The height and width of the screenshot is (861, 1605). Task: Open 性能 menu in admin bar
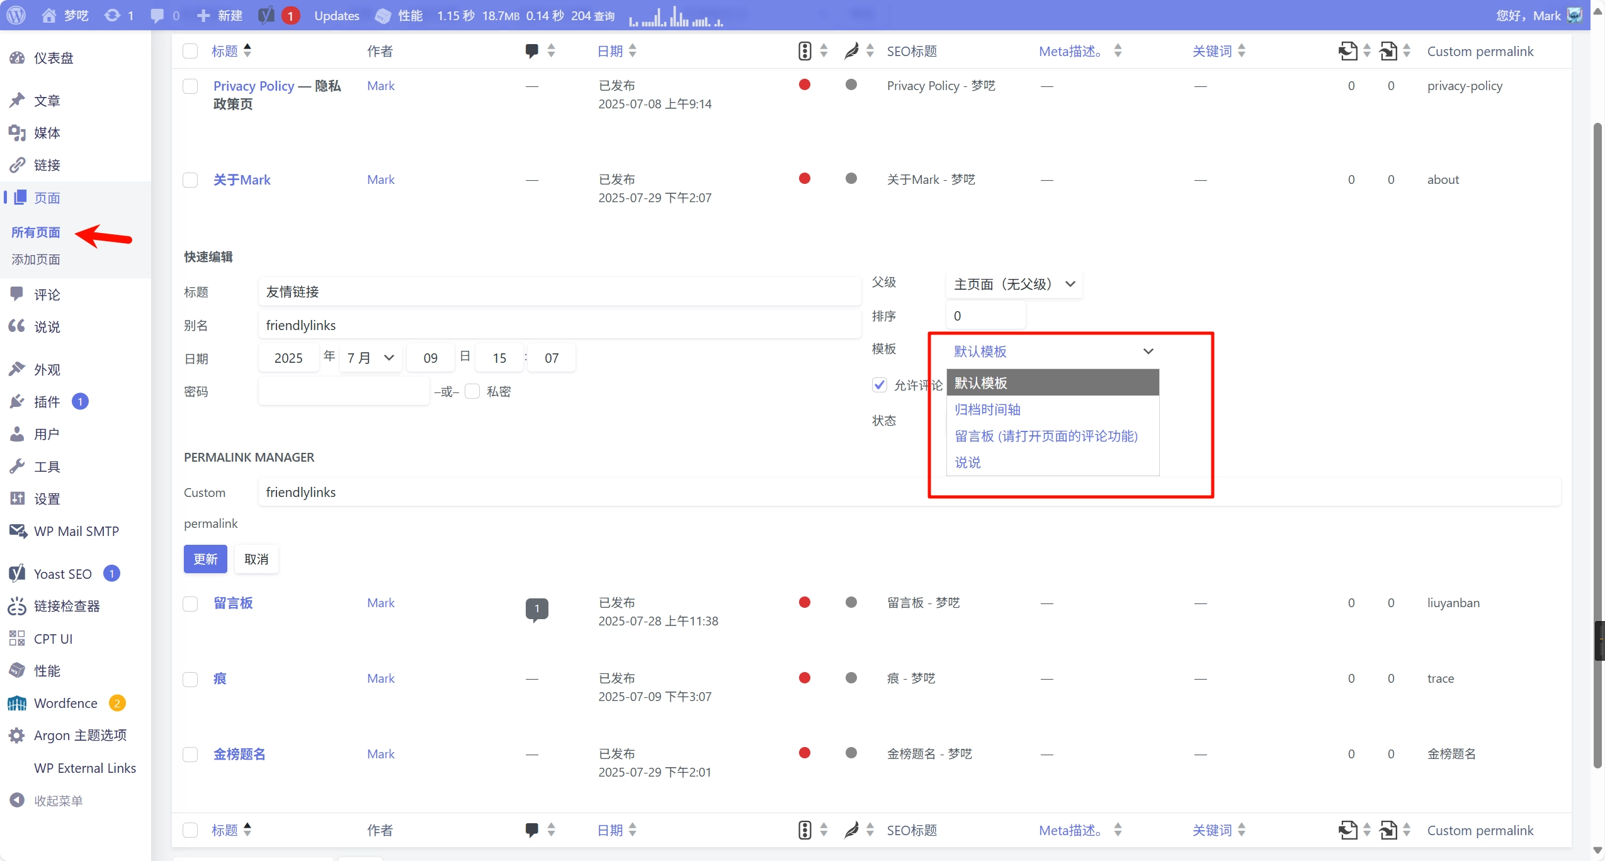click(x=399, y=15)
